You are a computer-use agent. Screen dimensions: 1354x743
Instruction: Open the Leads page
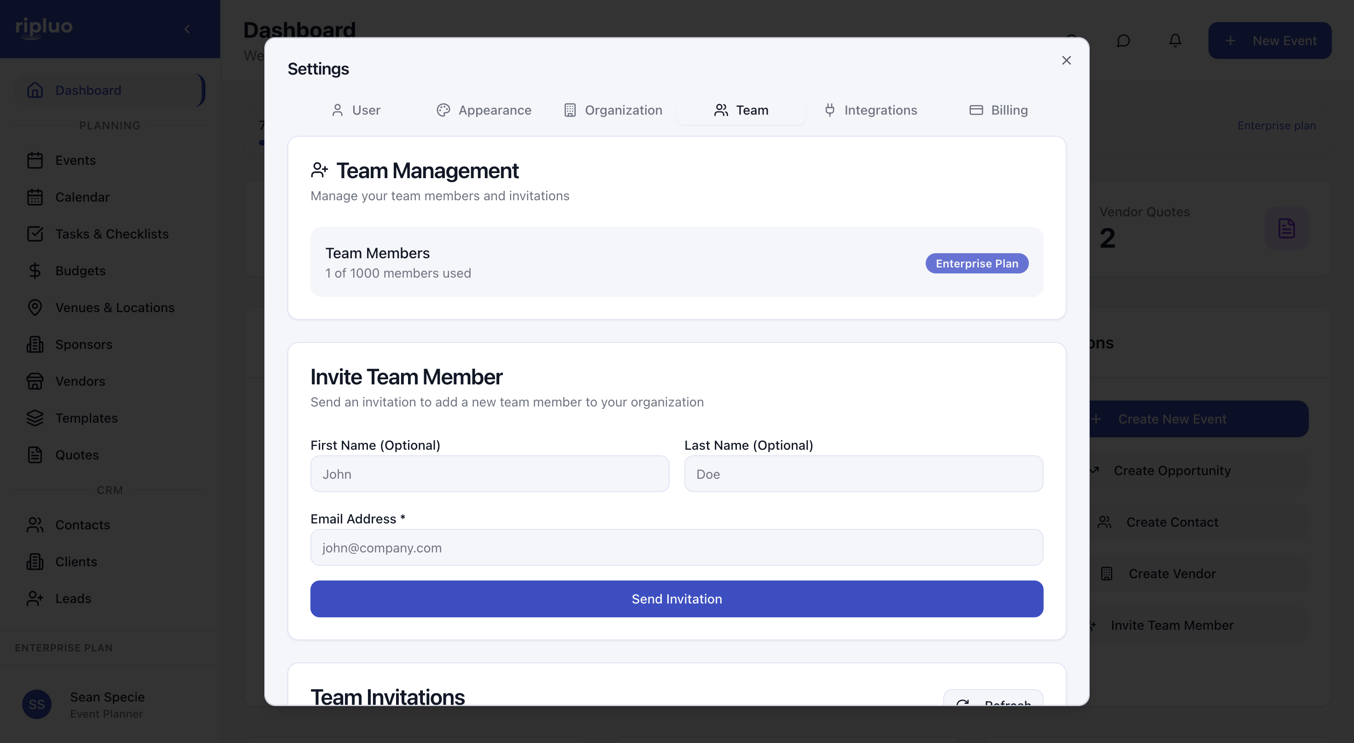[110, 598]
